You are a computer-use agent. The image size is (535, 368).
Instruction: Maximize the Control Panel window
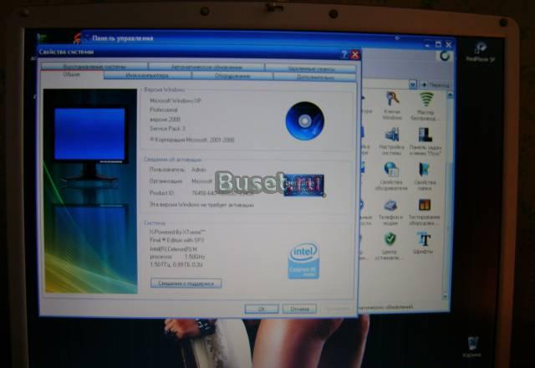point(438,44)
